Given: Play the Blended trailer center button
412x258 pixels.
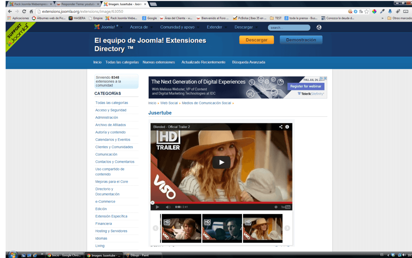Looking at the screenshot, I should [x=221, y=162].
